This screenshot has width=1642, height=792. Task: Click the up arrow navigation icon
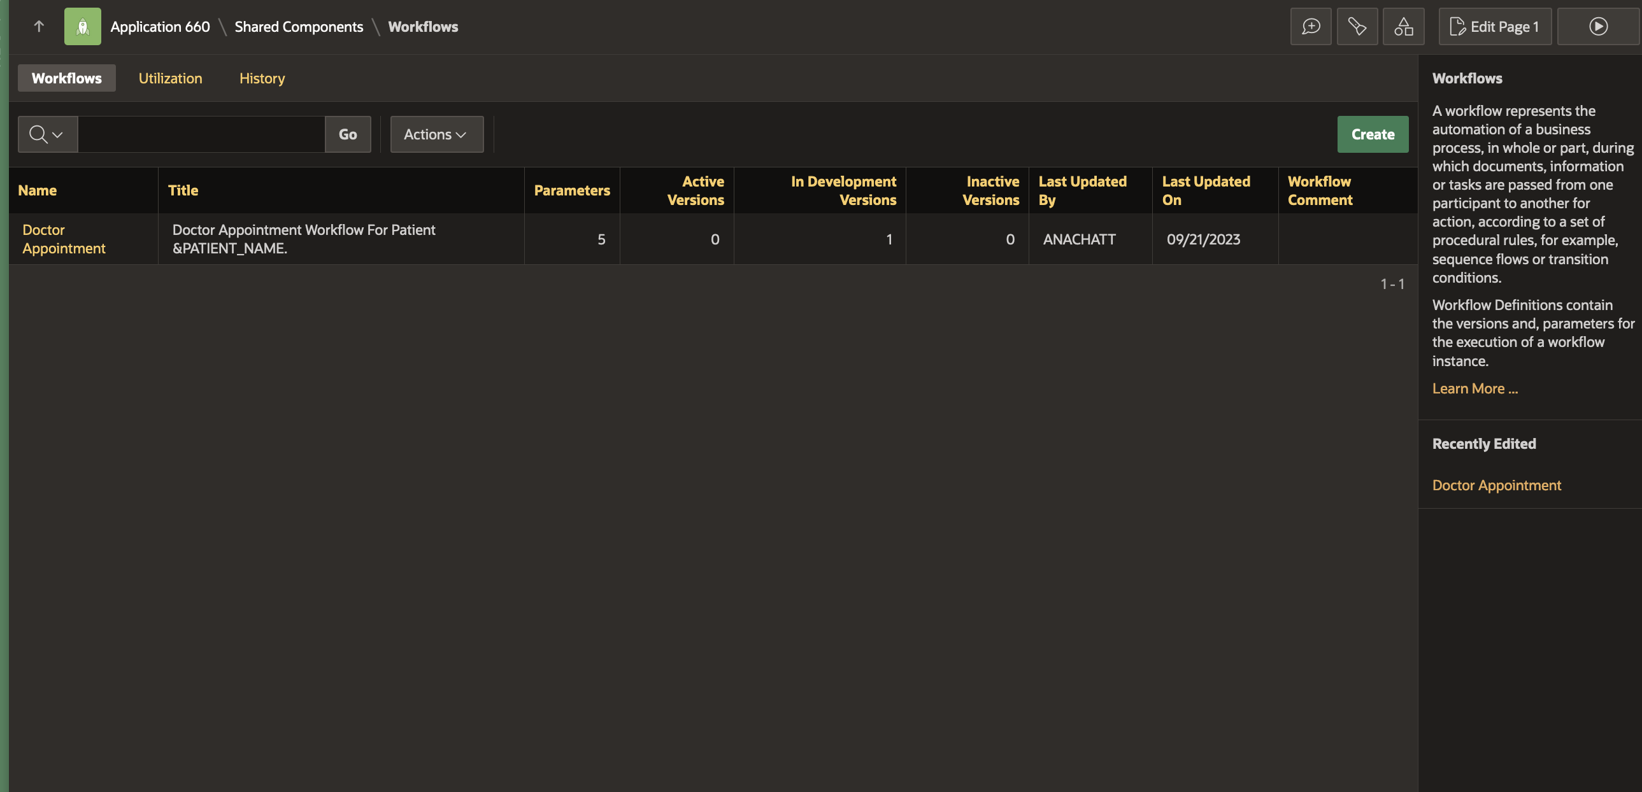tap(39, 26)
